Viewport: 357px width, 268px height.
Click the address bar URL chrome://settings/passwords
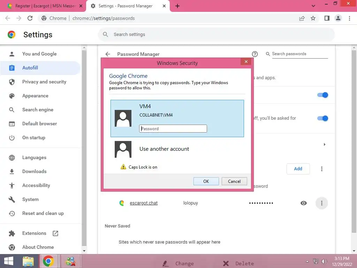point(104,18)
